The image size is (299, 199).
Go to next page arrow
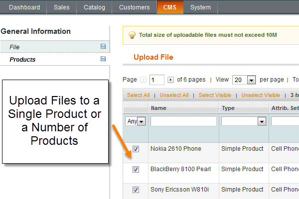[171, 80]
